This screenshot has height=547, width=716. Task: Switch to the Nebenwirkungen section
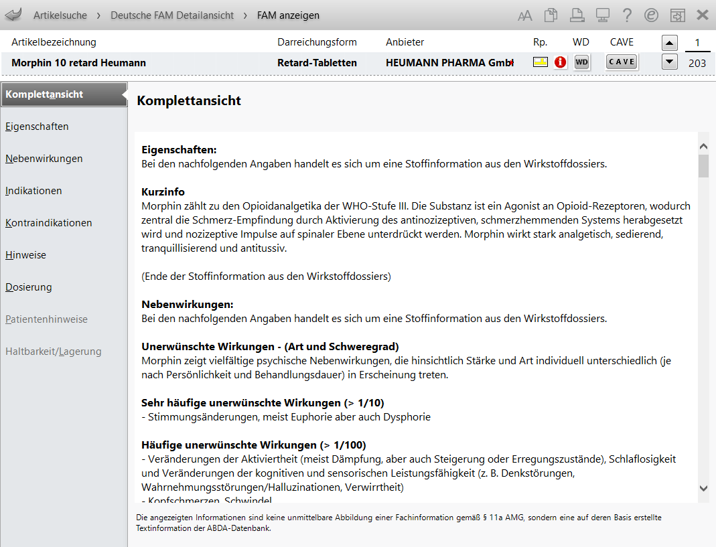tap(44, 159)
